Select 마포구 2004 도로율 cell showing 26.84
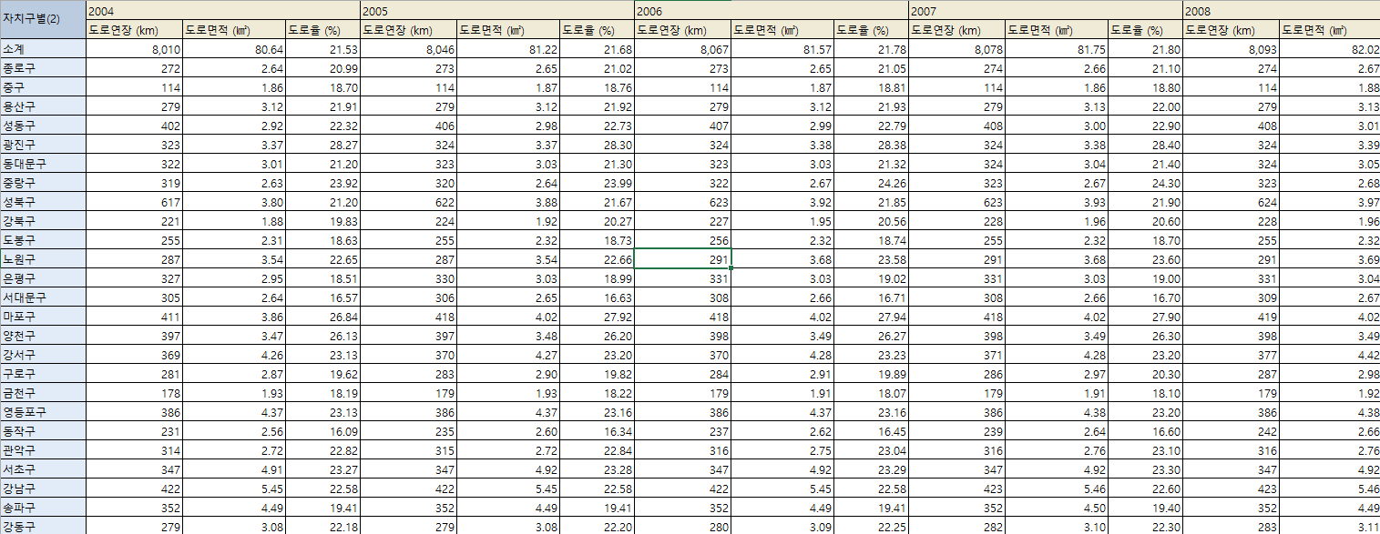The width and height of the screenshot is (1380, 534). (322, 317)
